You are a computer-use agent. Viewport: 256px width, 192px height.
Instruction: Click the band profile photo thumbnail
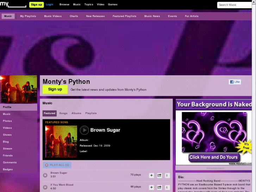(x=18, y=89)
